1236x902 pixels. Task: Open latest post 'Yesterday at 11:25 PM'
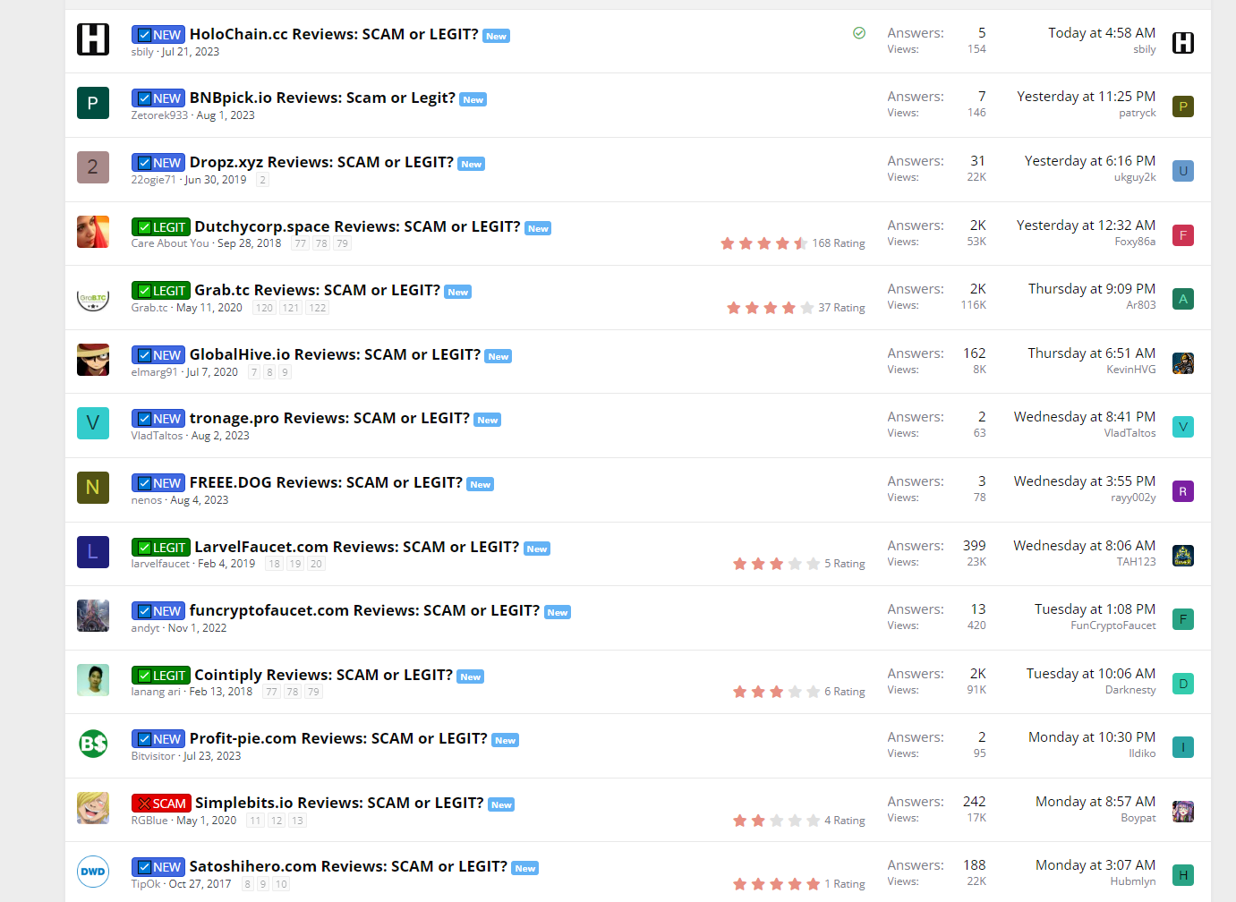1087,97
